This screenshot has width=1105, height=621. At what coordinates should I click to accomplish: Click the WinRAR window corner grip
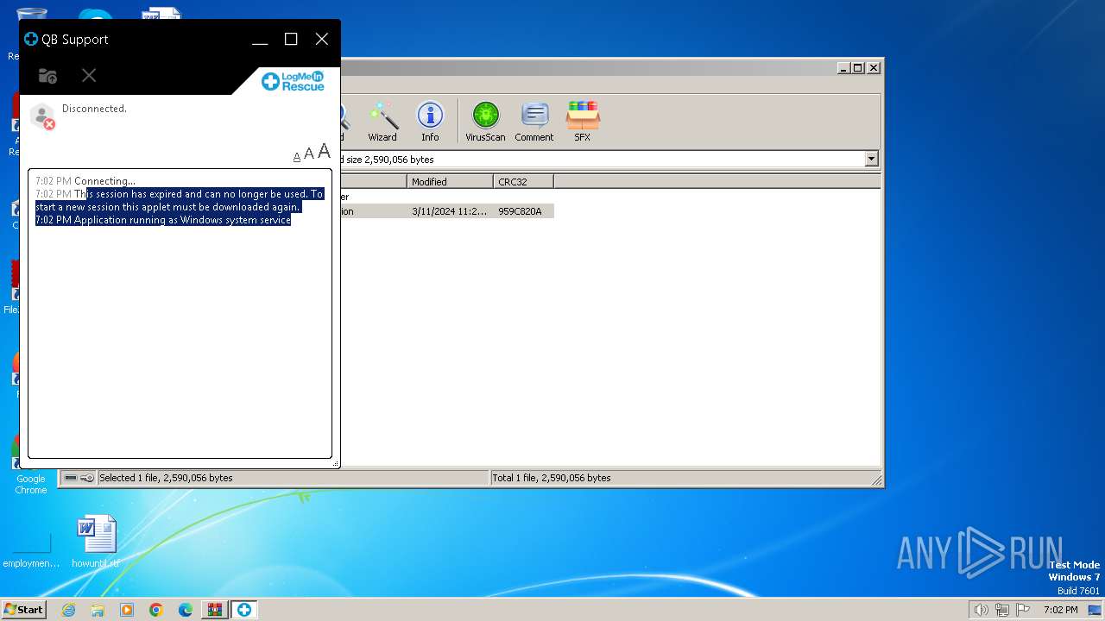tap(877, 480)
